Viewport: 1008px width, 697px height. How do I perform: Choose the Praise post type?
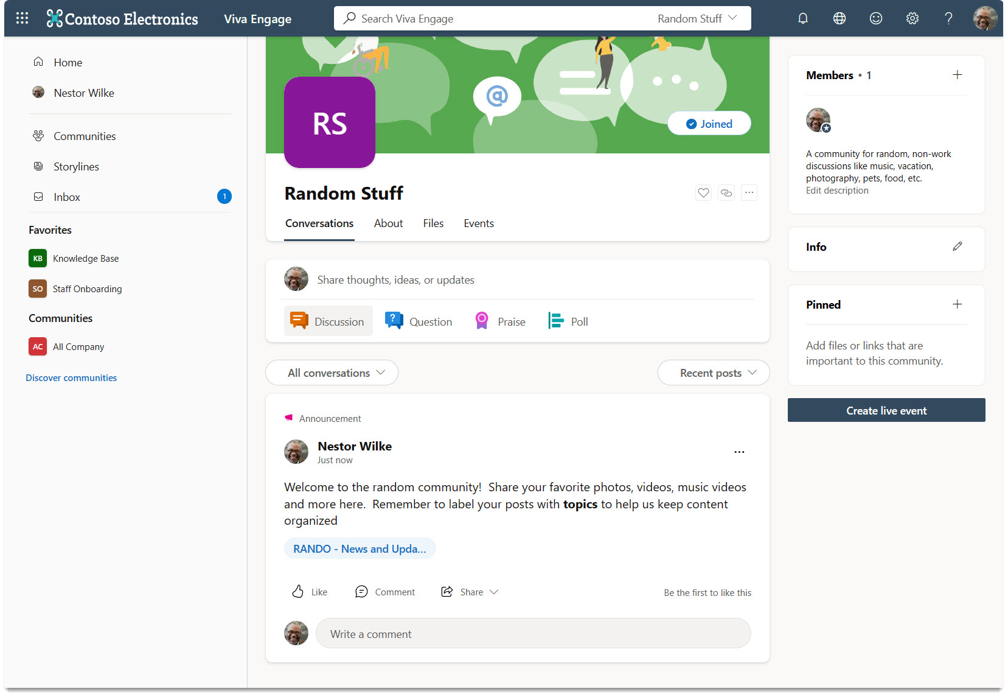pyautogui.click(x=499, y=321)
